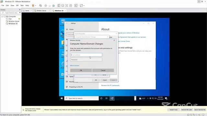The image size is (207, 116).
Task: Show hidden system tray icons
Action: tap(148, 98)
